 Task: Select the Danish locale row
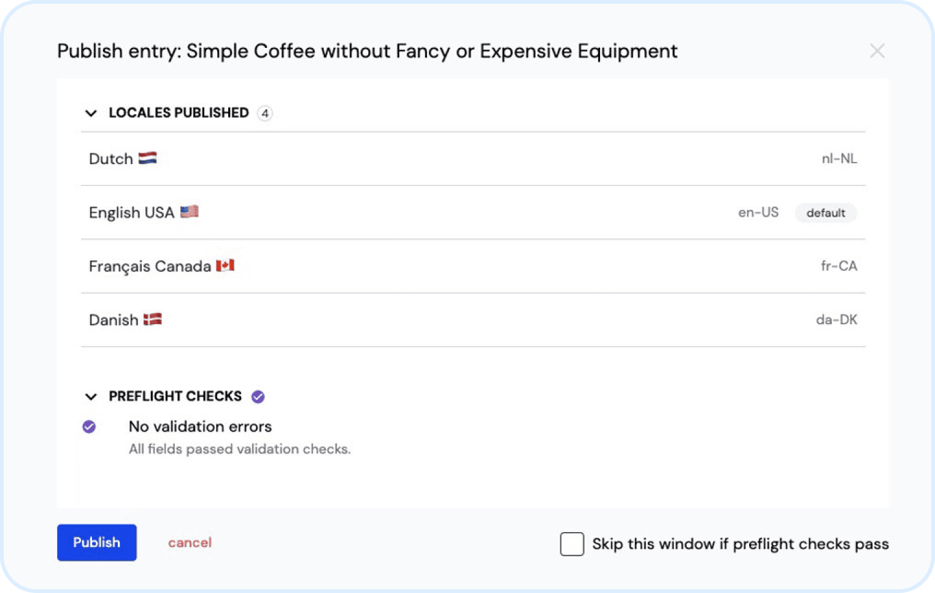[x=472, y=320]
